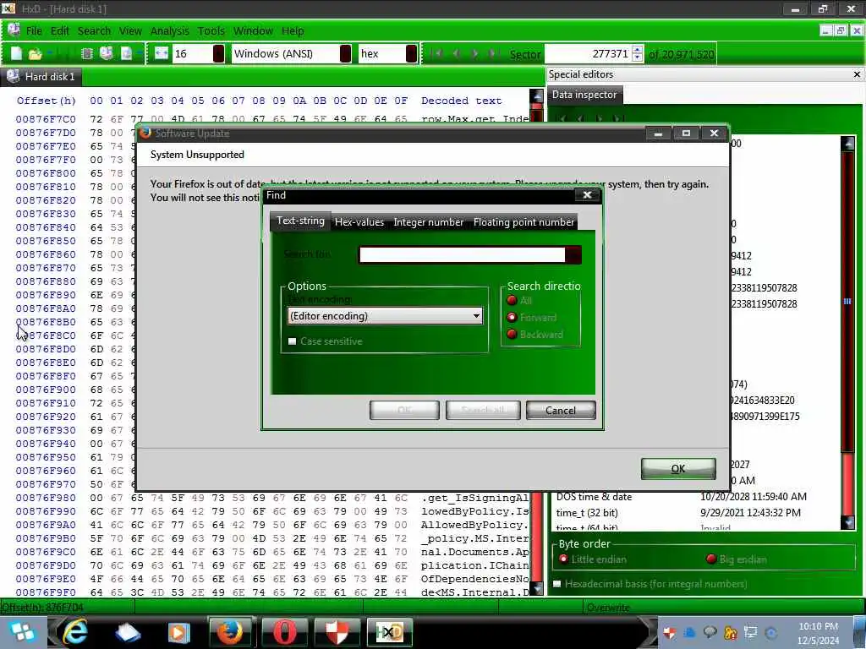Decrease the sector number stepper
This screenshot has height=649, width=866.
click(638, 57)
